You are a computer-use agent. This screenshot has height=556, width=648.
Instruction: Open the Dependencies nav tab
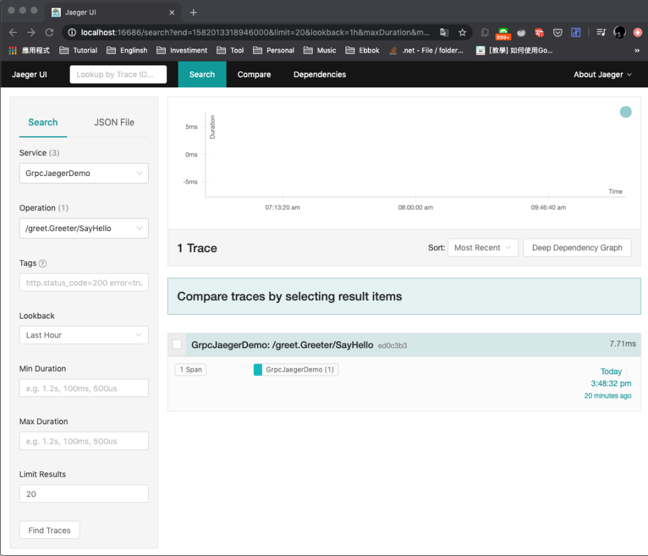coord(320,75)
